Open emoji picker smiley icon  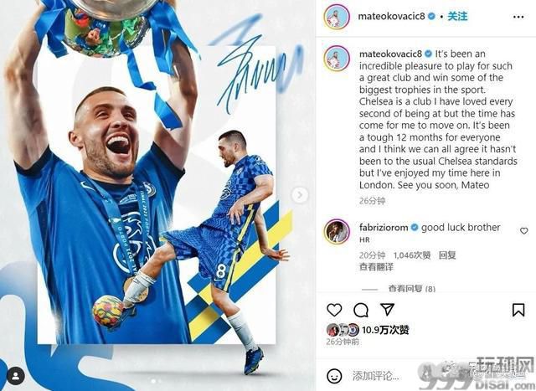point(334,376)
